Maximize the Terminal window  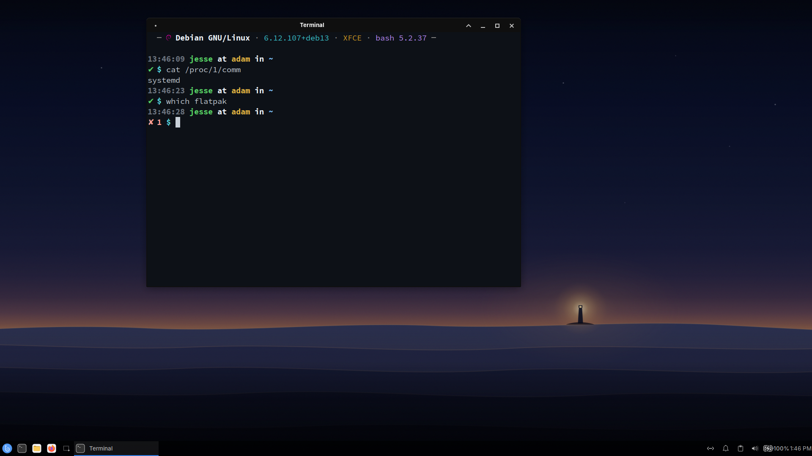(x=497, y=26)
